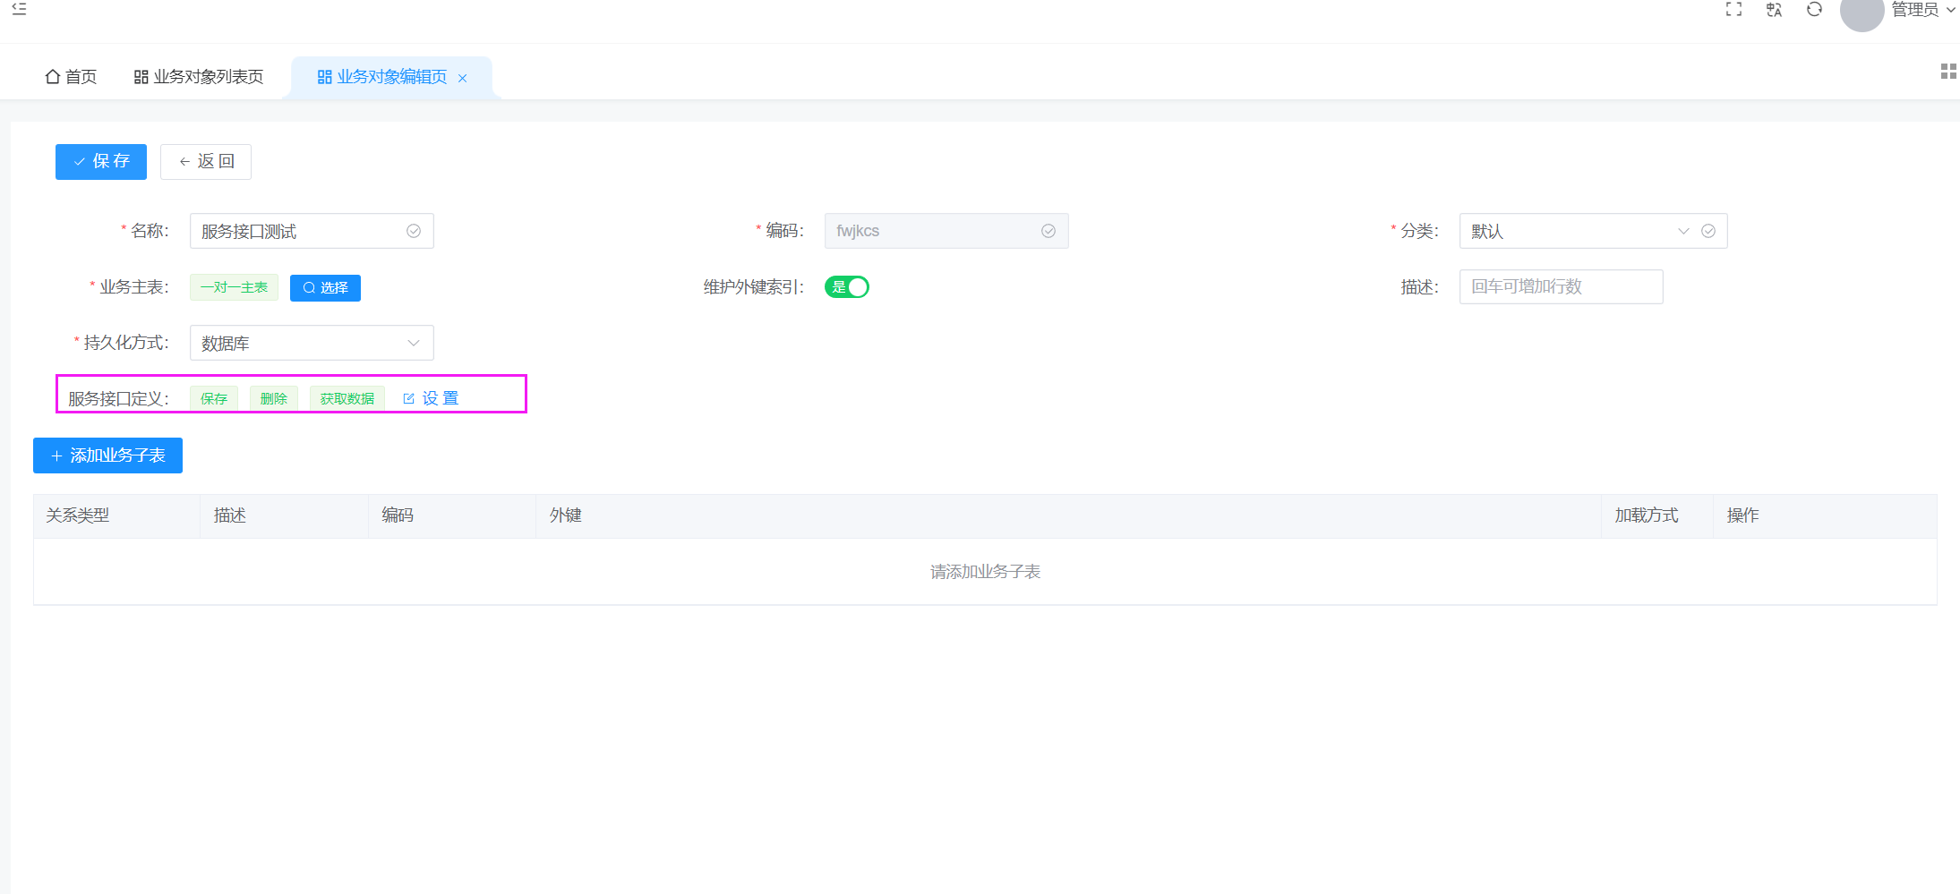Toggle the 维护外键索引 switch
1960x894 pixels.
[847, 287]
